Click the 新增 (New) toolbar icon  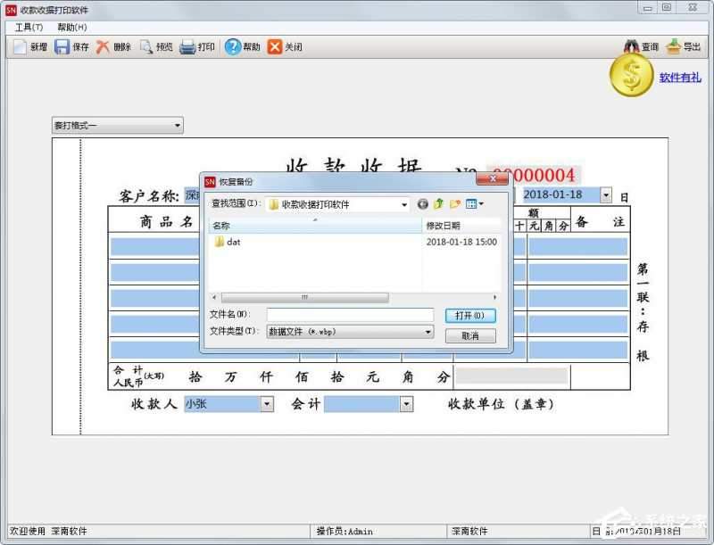pyautogui.click(x=20, y=46)
